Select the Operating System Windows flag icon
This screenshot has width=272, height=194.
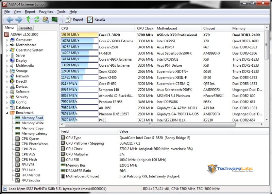click(x=12, y=50)
